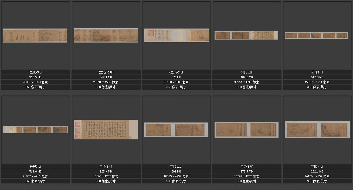The width and height of the screenshot is (353, 190).
Task: Click the filename label 二版 1.tif
Action: (x=106, y=167)
